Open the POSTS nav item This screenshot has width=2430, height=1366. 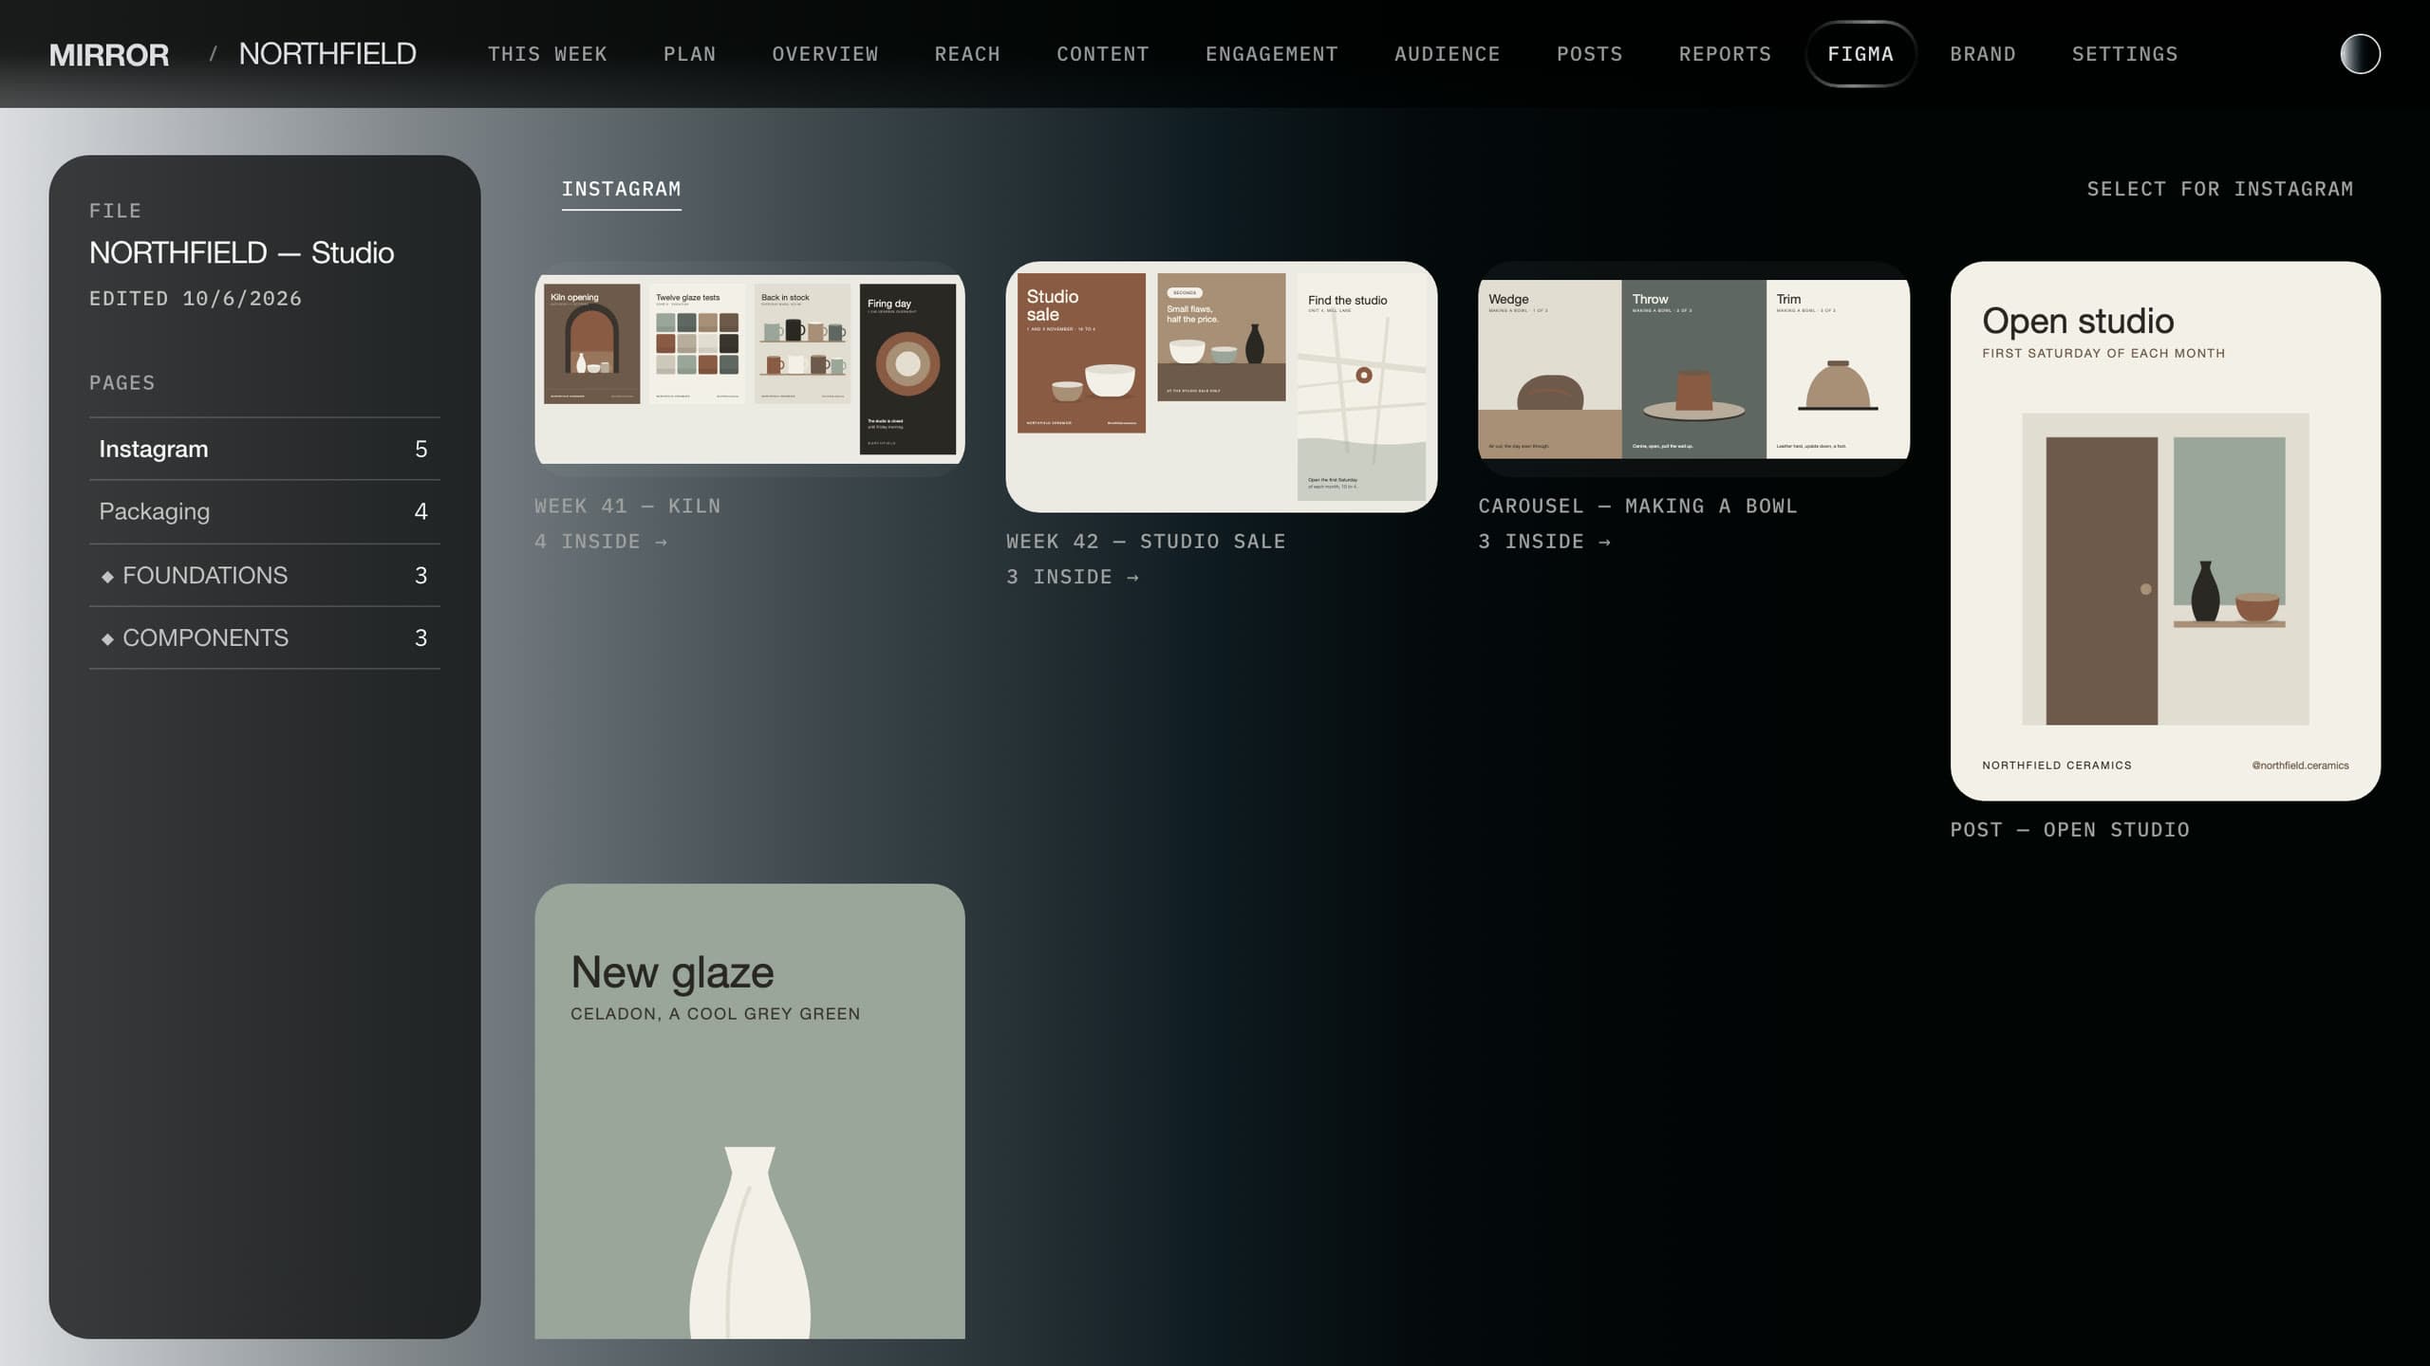pyautogui.click(x=1590, y=54)
